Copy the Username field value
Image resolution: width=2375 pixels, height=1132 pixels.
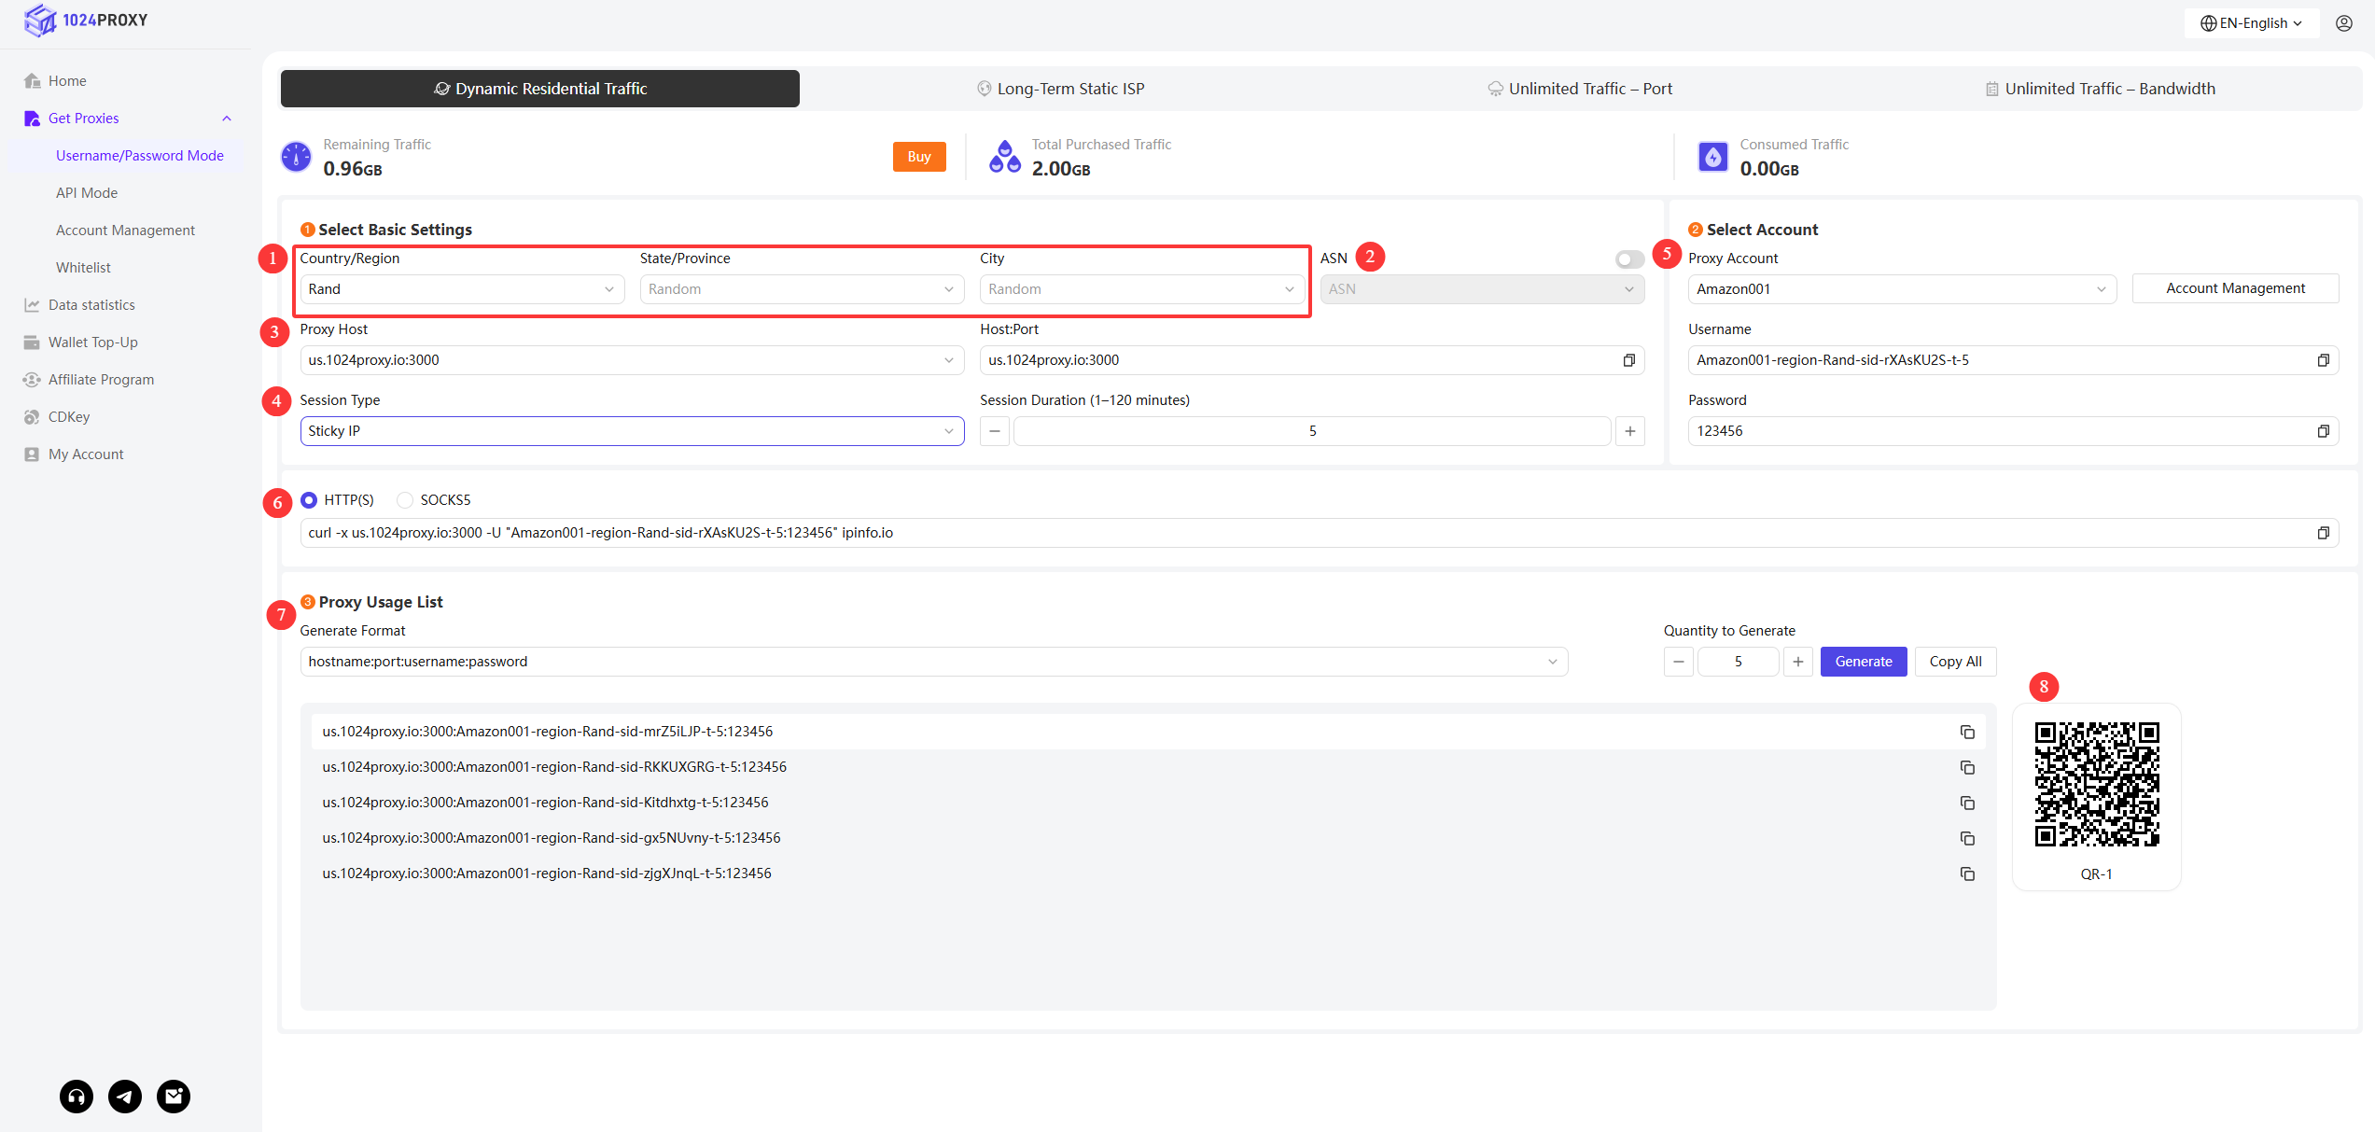coord(2323,360)
